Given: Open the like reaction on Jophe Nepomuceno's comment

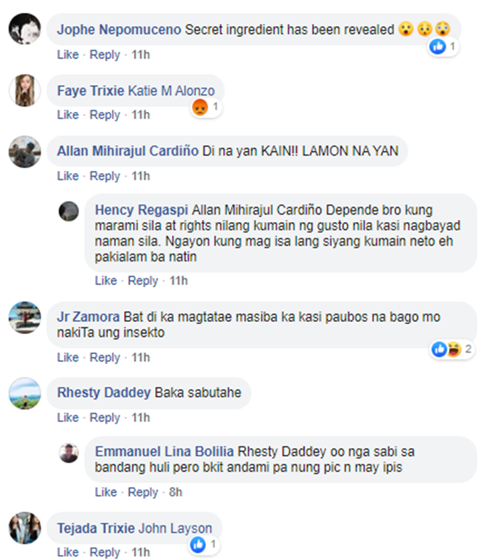Looking at the screenshot, I should click(x=443, y=46).
